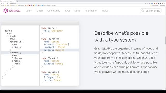
Task: Click the 'climate' field in the query
Action: (x=17, y=47)
